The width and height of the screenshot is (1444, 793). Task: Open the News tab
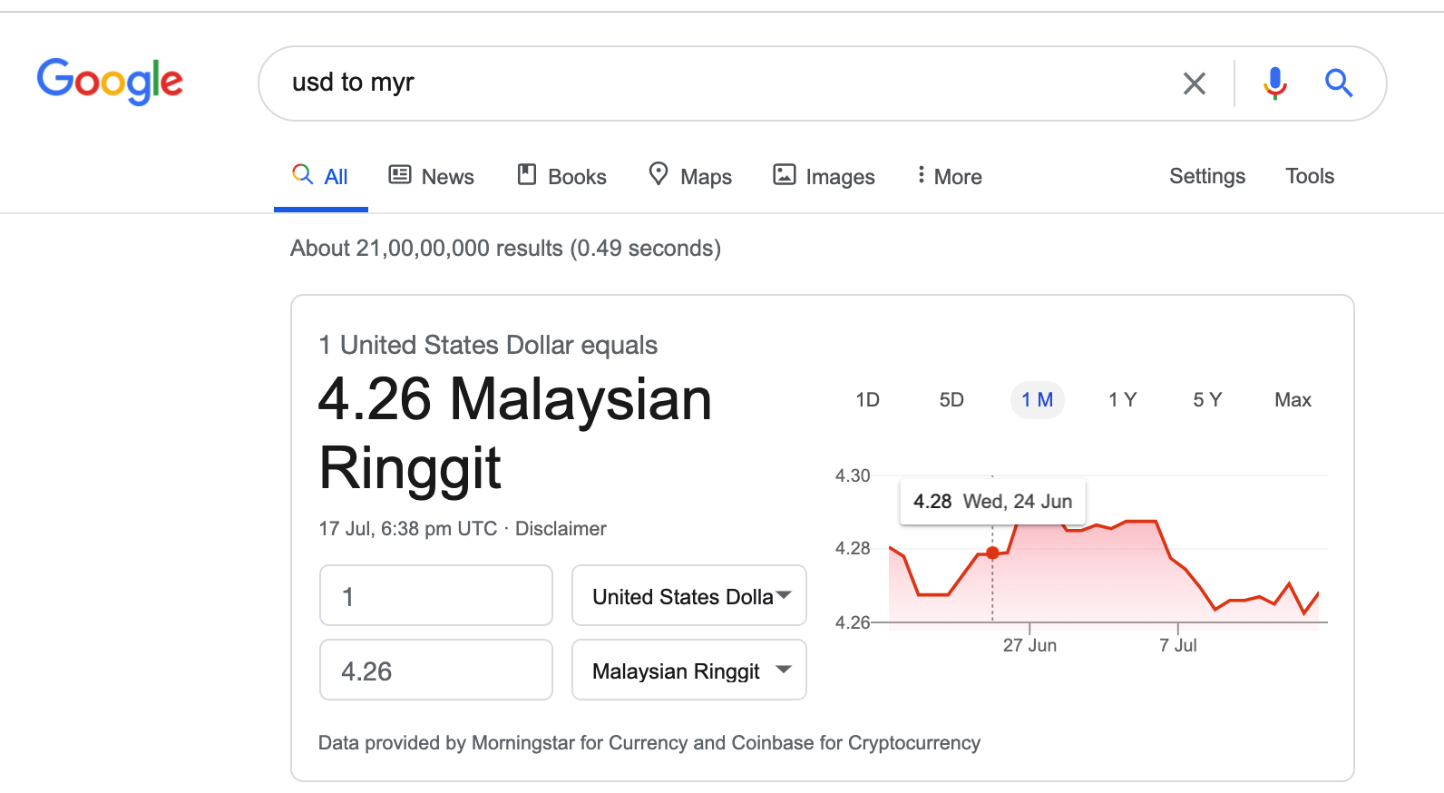tap(431, 176)
